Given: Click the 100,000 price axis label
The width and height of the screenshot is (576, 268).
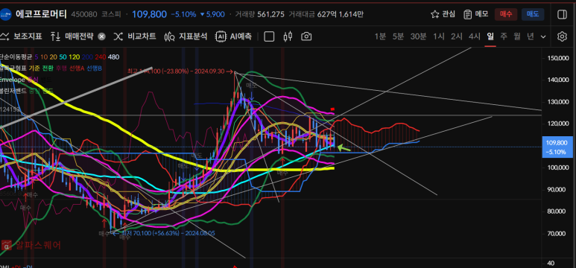Looking at the screenshot, I should point(558,167).
